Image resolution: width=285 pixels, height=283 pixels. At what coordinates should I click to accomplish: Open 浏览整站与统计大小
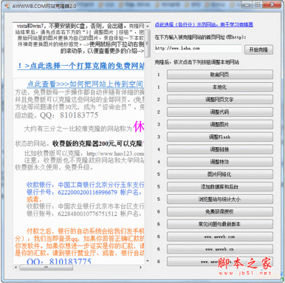point(220,199)
